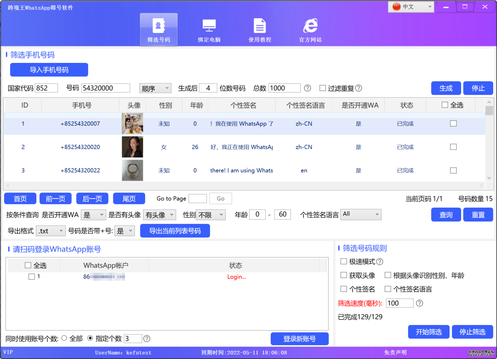497x359 pixels.
Task: Open the 使用教程 tutorial icon
Action: pos(260,29)
